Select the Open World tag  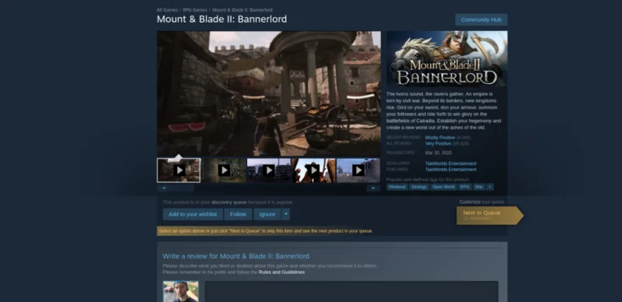coord(443,186)
